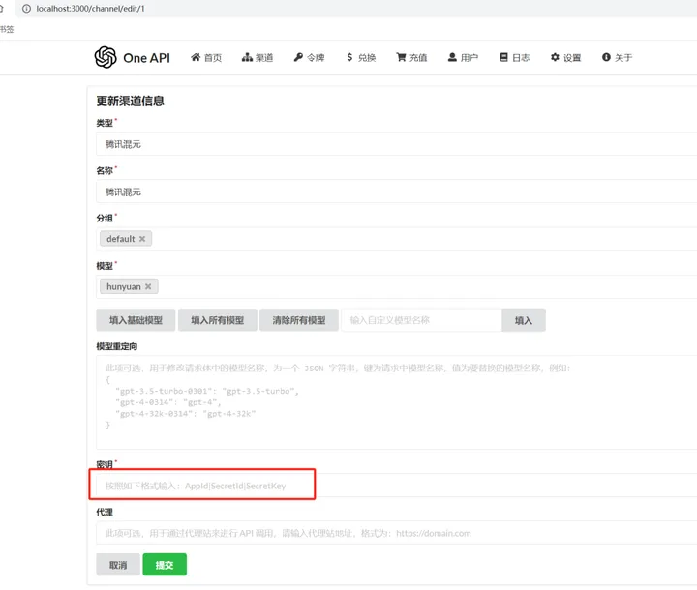The height and width of the screenshot is (590, 697).
Task: Click the gear icon beside 设置
Action: click(x=555, y=57)
